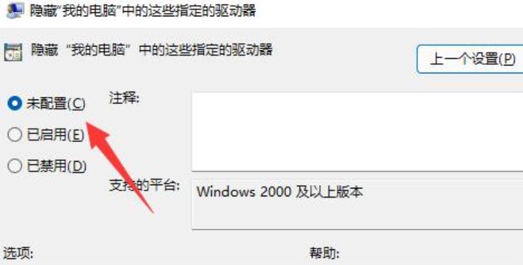The height and width of the screenshot is (265, 523).
Task: Select the 已启用(E) radio button
Action: (14, 135)
